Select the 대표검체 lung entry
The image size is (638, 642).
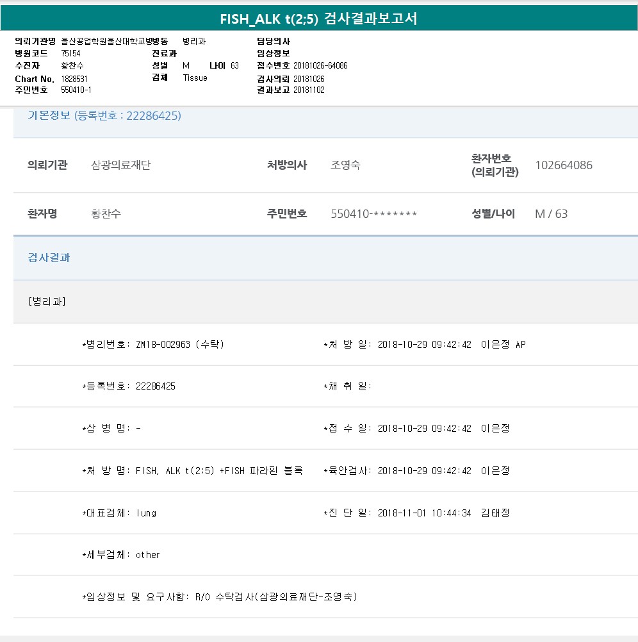119,513
